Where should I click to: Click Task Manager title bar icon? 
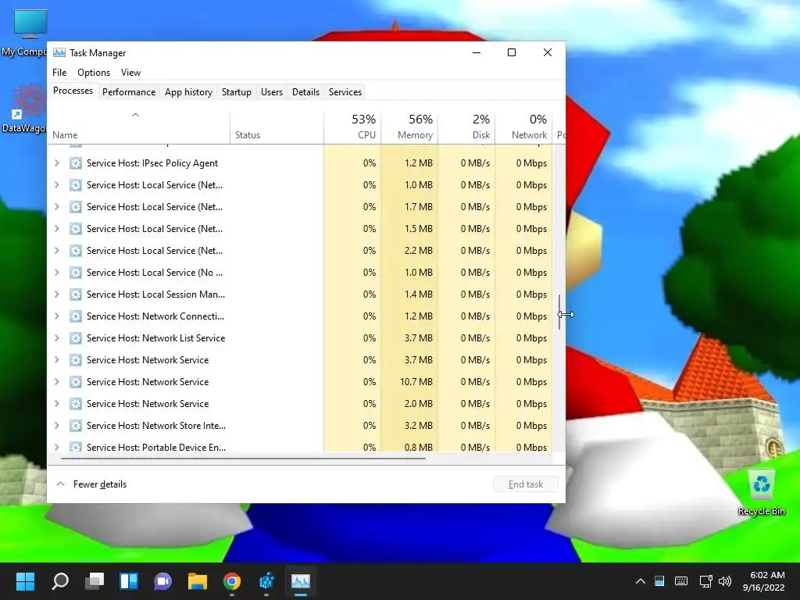click(59, 52)
